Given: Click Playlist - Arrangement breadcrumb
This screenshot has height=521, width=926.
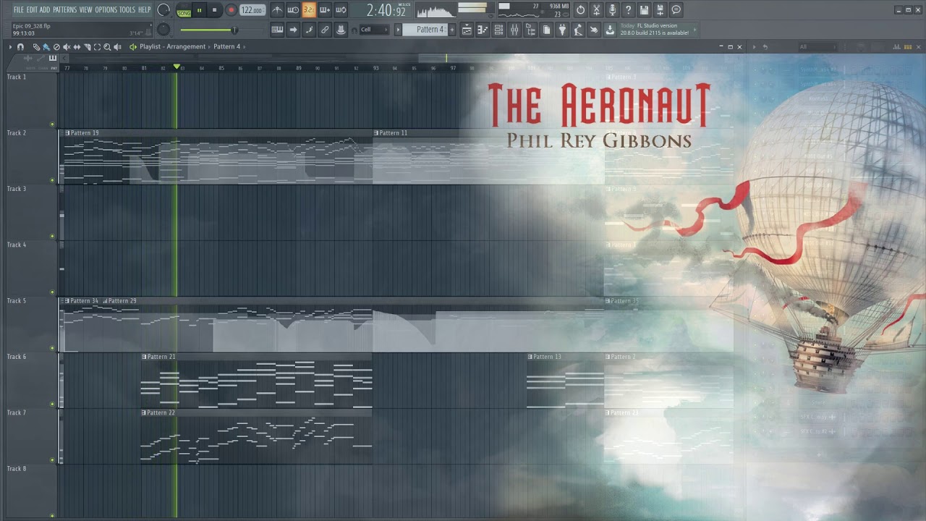Looking at the screenshot, I should click(172, 46).
